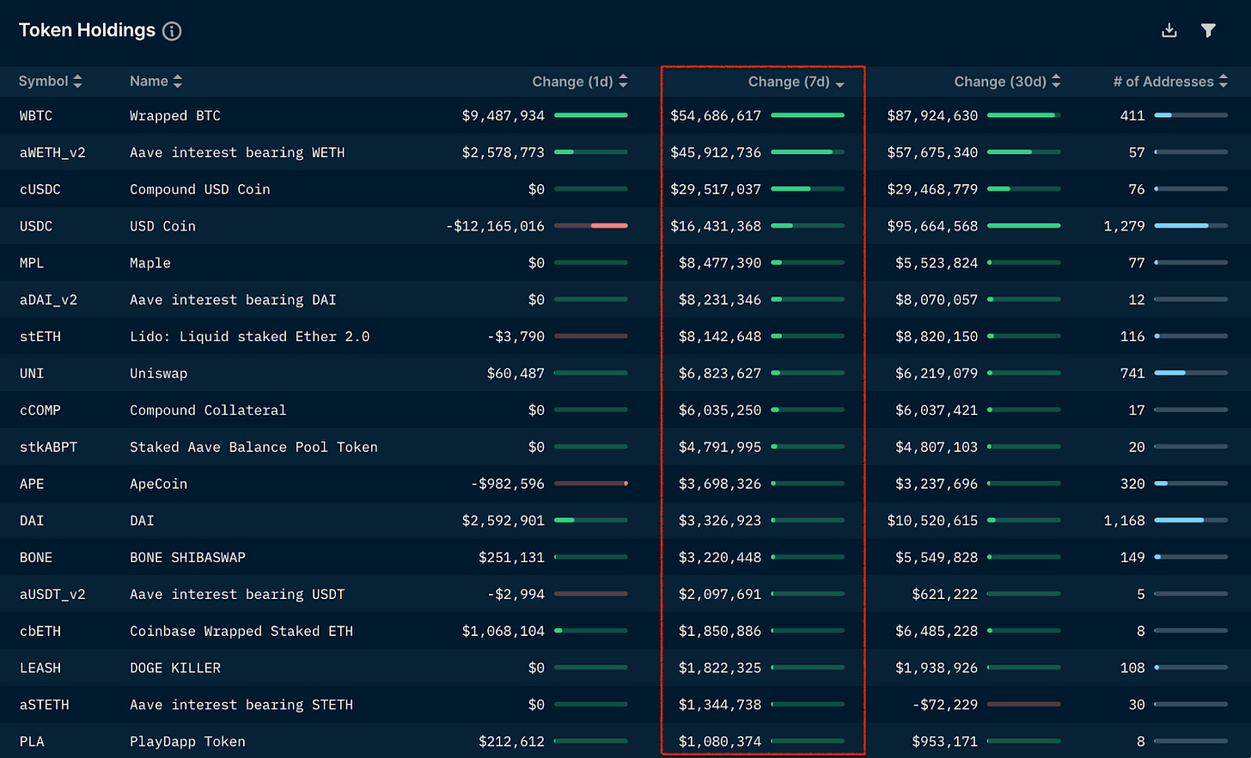This screenshot has width=1251, height=758.
Task: Select the USDC symbol cell
Action: coord(36,226)
